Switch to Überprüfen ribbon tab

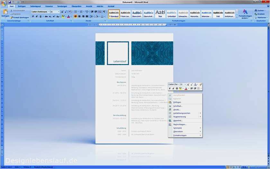click(76, 6)
